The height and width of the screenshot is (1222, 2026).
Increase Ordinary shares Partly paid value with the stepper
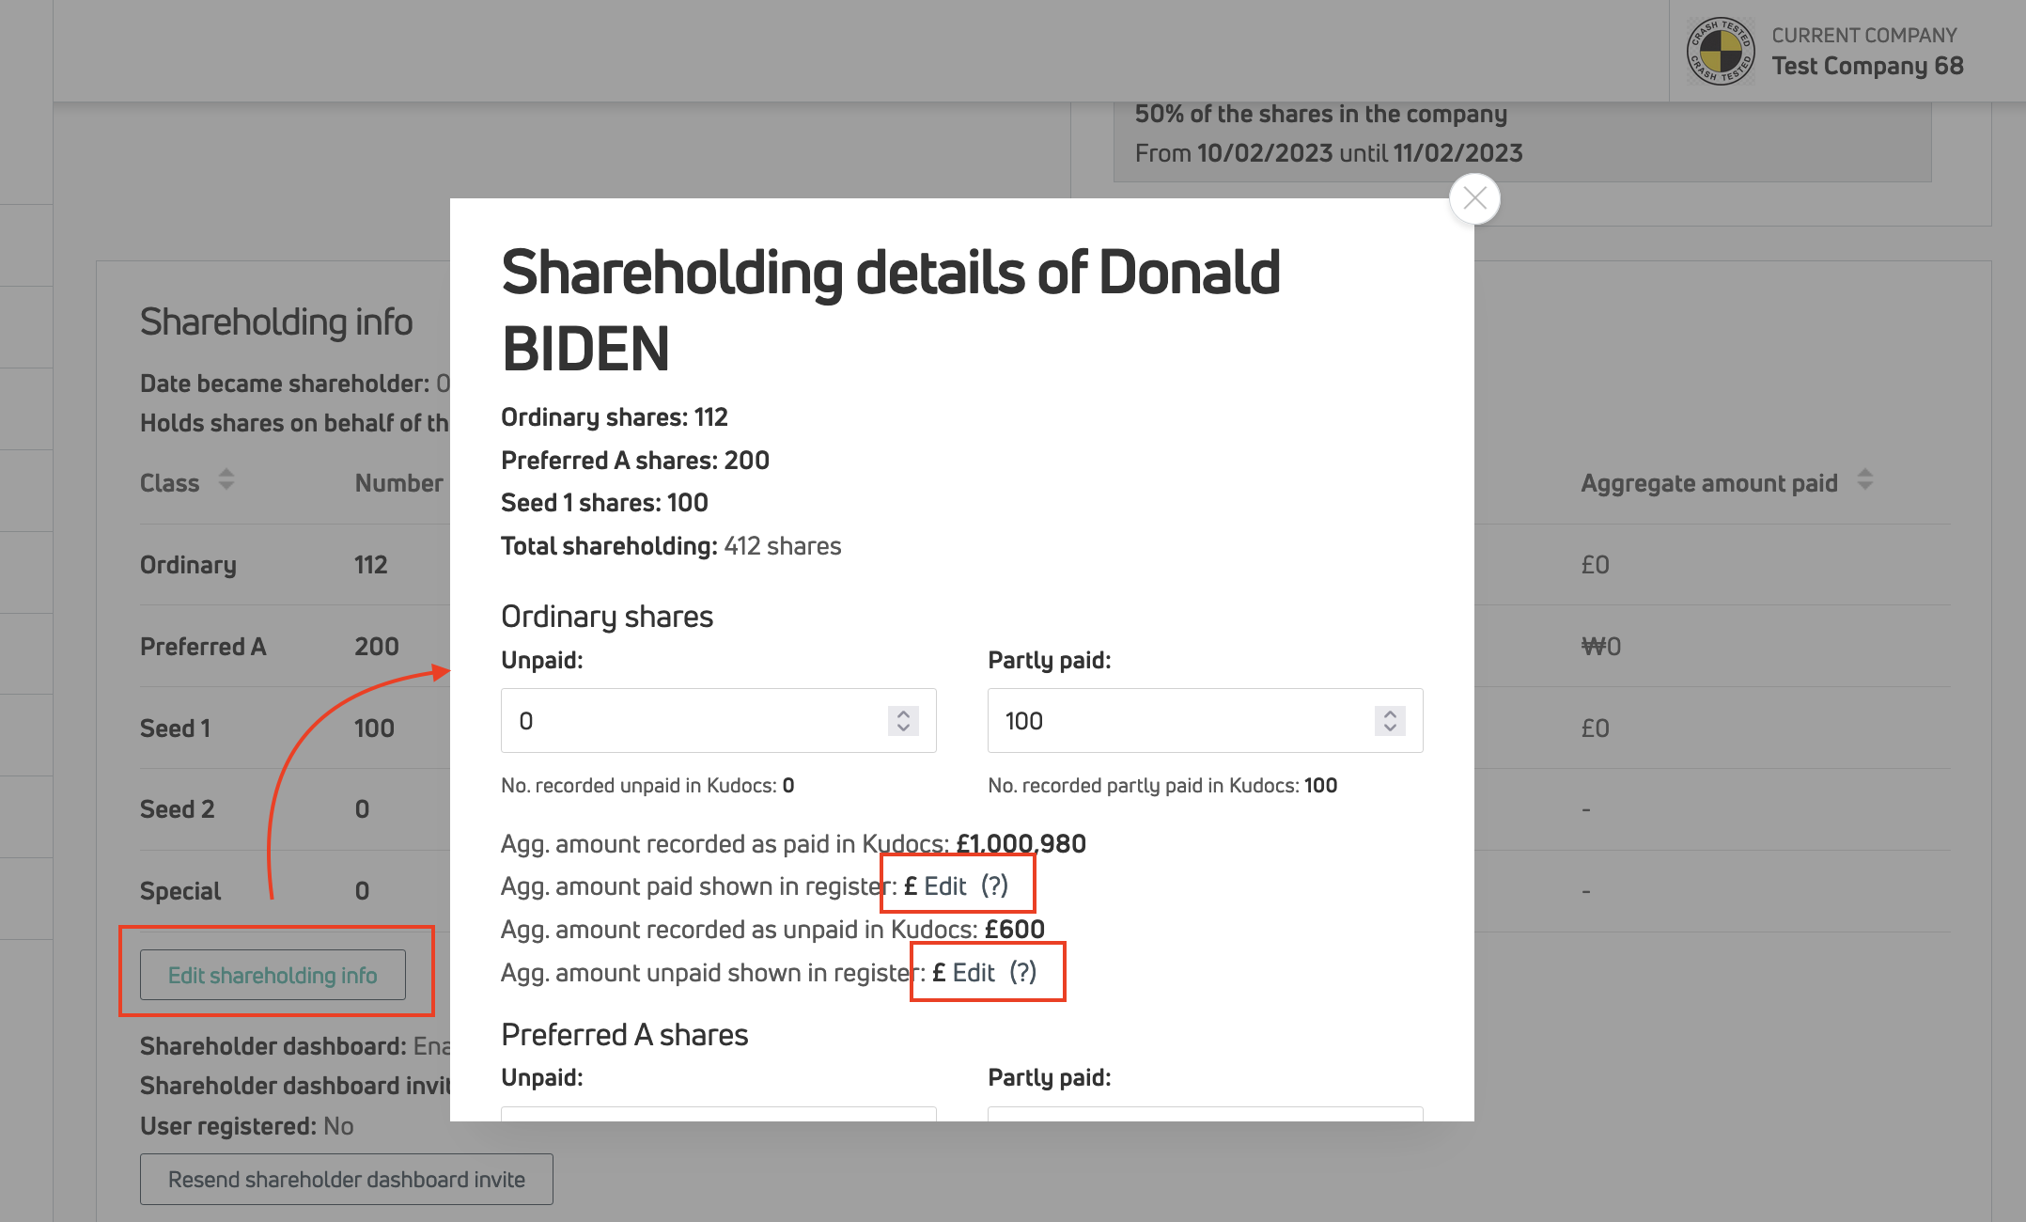pos(1390,713)
